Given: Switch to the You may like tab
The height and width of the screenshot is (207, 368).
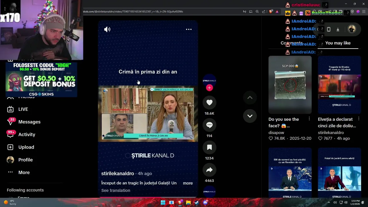Looking at the screenshot, I should pos(338,43).
